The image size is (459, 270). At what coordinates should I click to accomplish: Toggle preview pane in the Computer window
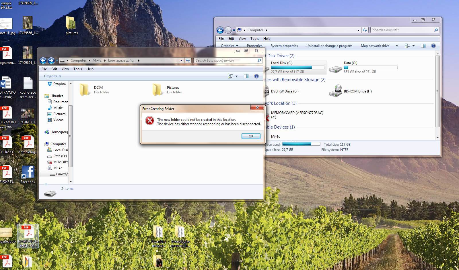(423, 46)
